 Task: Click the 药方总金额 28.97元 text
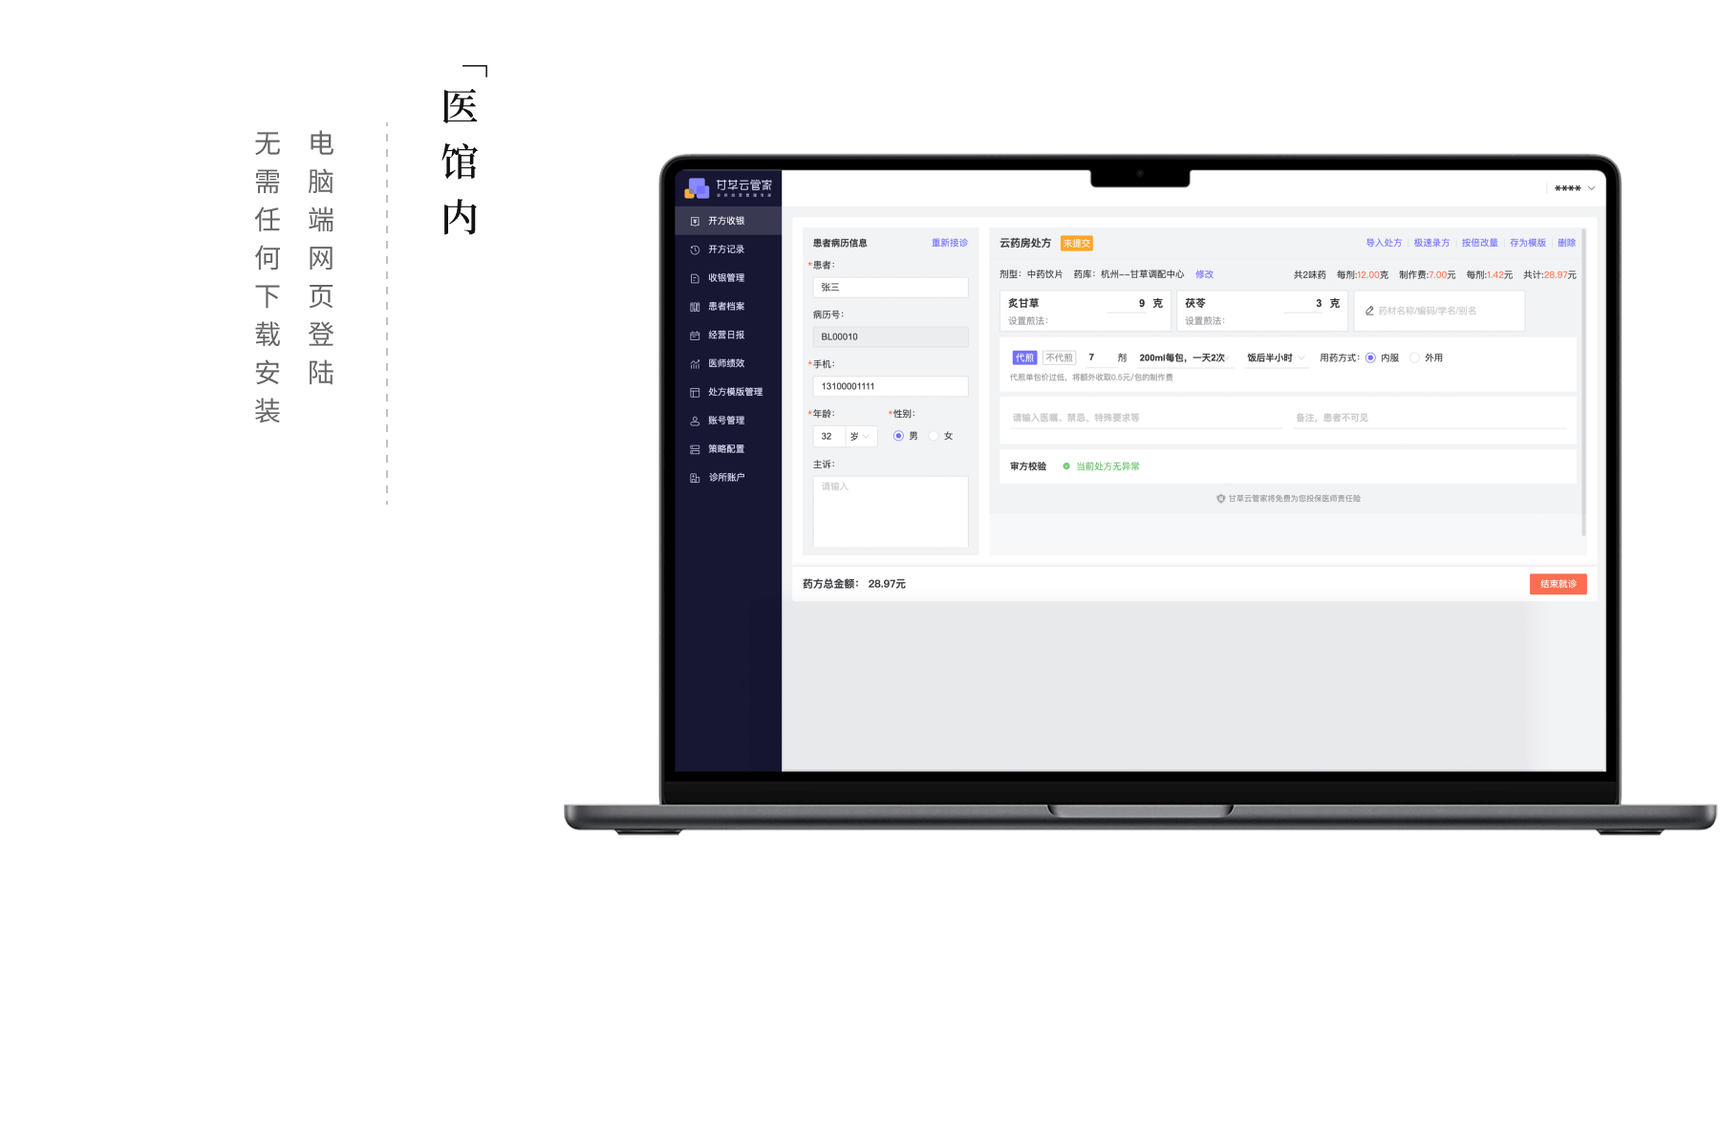854,584
